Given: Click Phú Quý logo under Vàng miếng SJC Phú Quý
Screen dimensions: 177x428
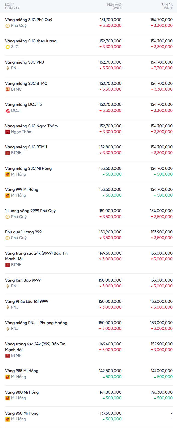Looking at the screenshot, I should (x=8, y=26).
